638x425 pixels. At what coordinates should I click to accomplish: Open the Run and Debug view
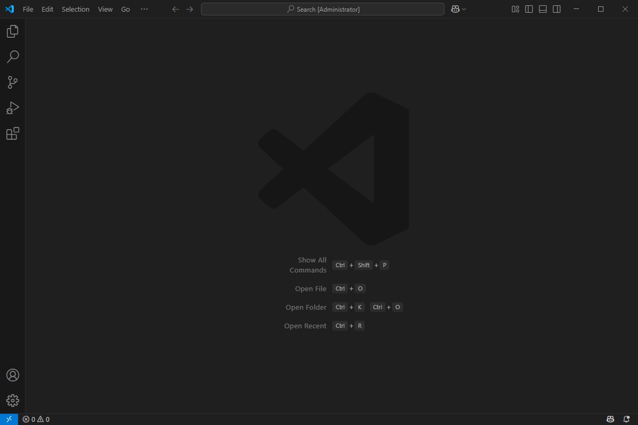point(13,108)
